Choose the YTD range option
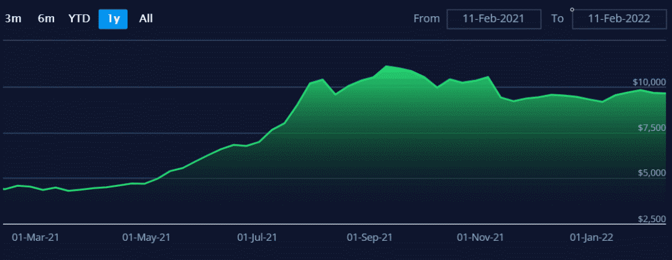 click(x=79, y=19)
